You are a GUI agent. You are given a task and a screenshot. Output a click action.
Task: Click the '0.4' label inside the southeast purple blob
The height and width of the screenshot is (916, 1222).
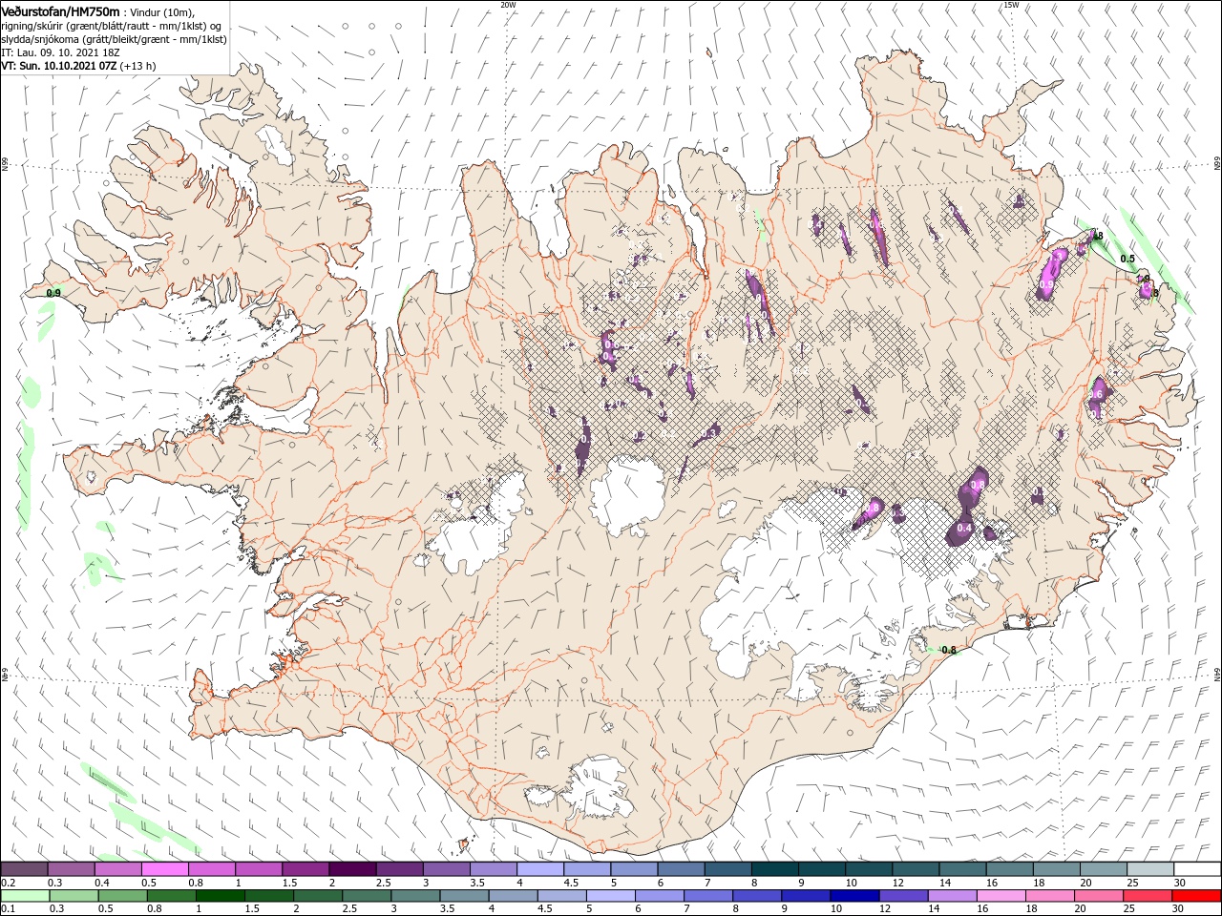964,528
